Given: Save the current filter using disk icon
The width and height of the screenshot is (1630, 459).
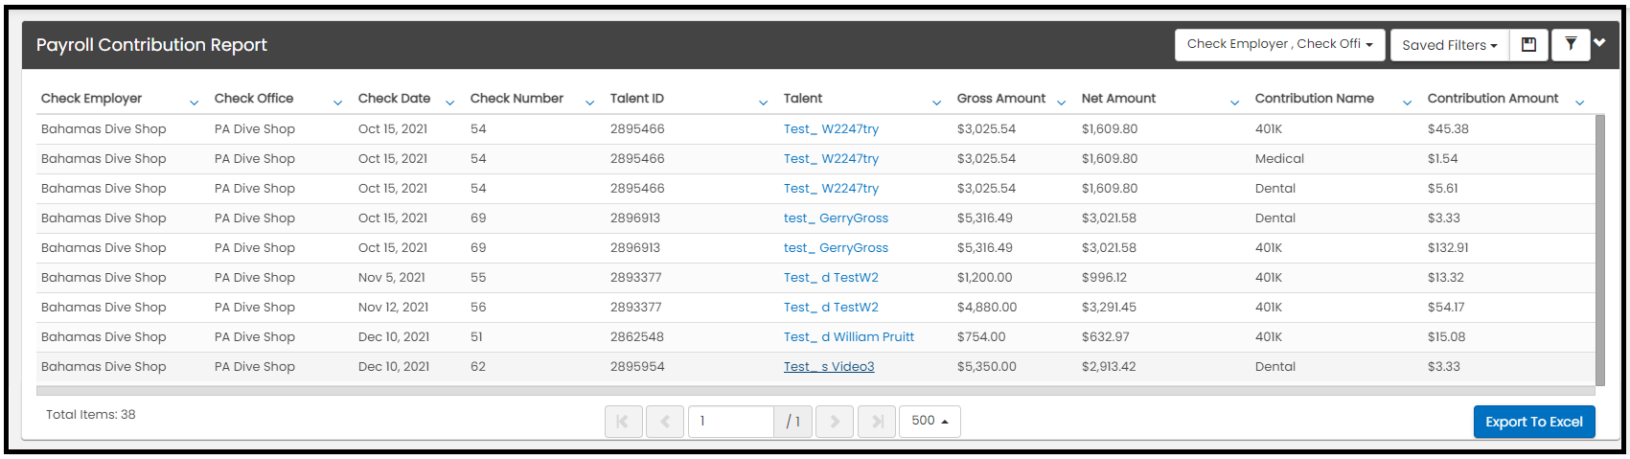Looking at the screenshot, I should (x=1528, y=45).
